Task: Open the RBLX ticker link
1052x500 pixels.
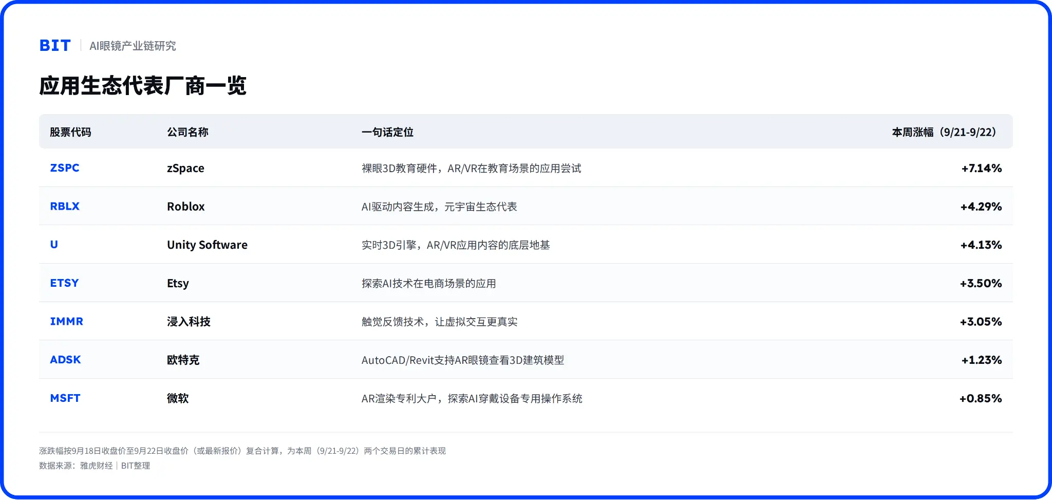Action: click(x=65, y=207)
